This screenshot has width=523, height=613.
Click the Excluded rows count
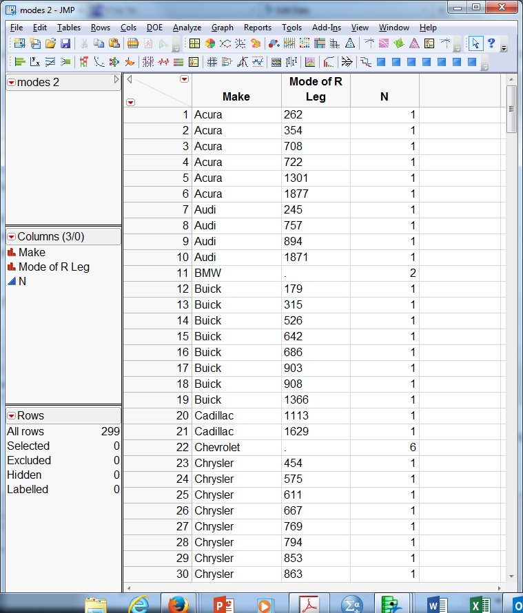[116, 461]
